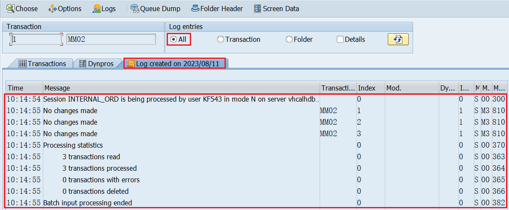Select the Transaction radio option
Viewport: 509px width, 210px height.
point(221,39)
